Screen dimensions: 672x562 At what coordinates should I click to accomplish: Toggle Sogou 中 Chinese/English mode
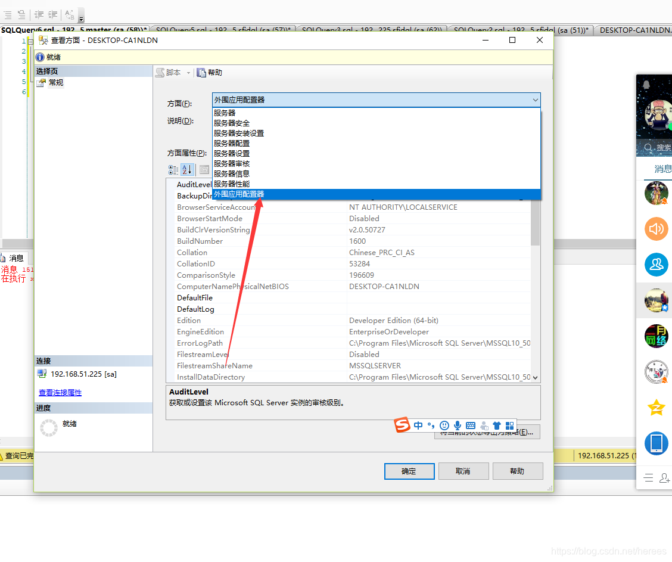point(418,426)
